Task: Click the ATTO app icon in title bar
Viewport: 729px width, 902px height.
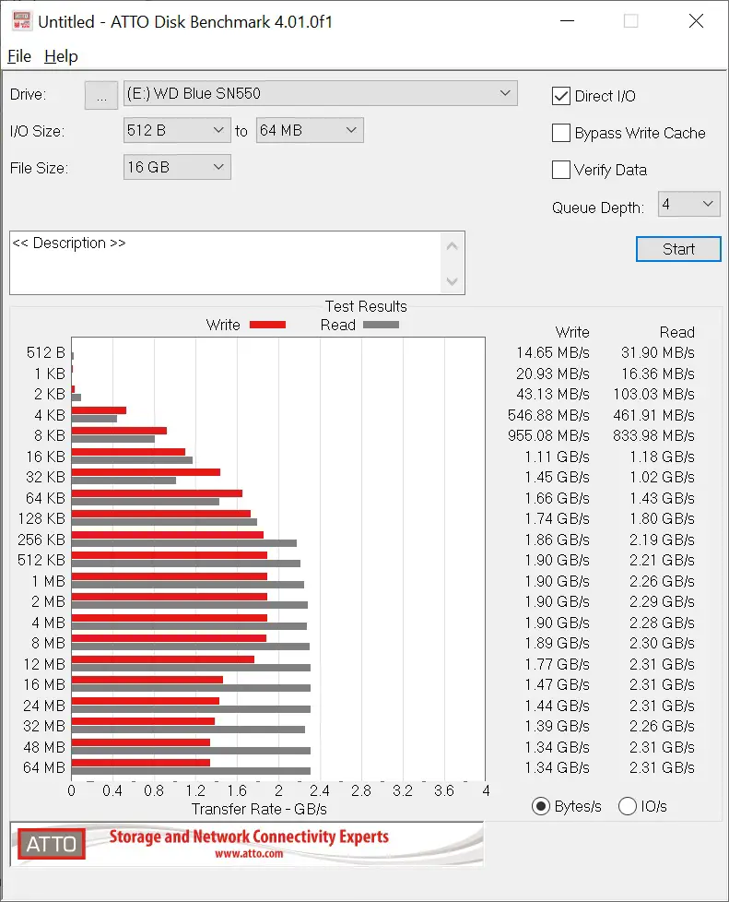Action: pyautogui.click(x=21, y=21)
